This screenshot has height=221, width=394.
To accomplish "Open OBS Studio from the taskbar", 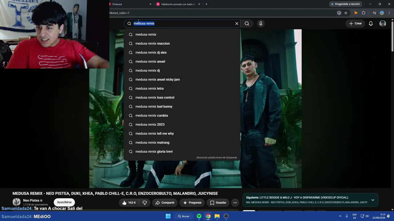I will click(226, 216).
